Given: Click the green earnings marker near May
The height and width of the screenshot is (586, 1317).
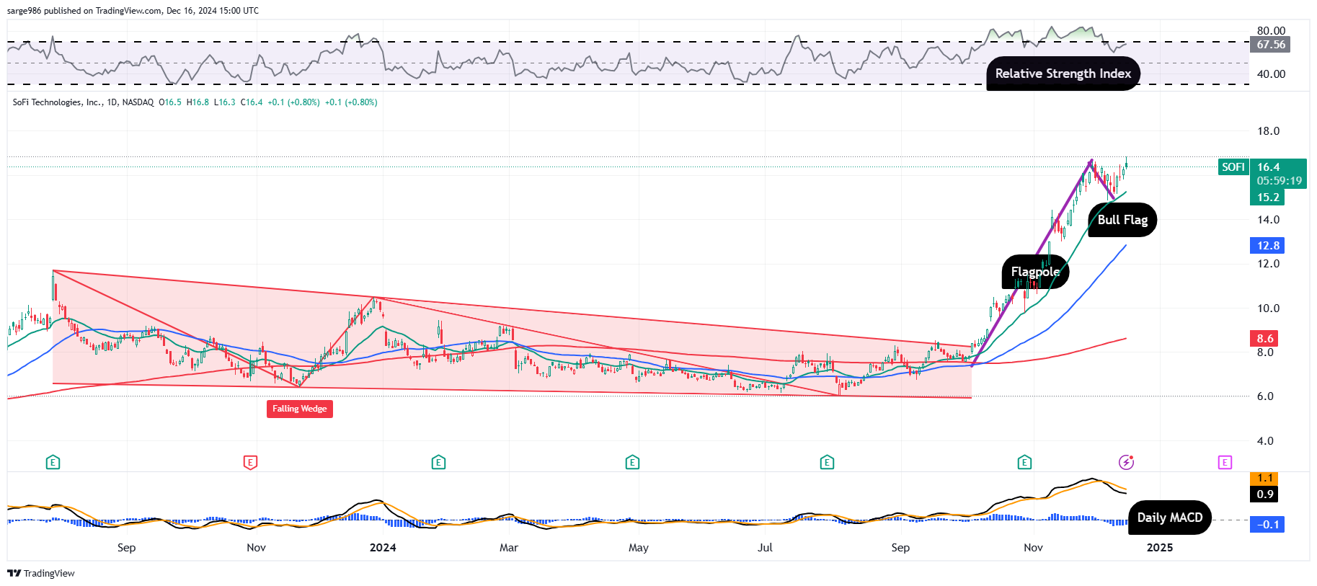Looking at the screenshot, I should tap(632, 462).
